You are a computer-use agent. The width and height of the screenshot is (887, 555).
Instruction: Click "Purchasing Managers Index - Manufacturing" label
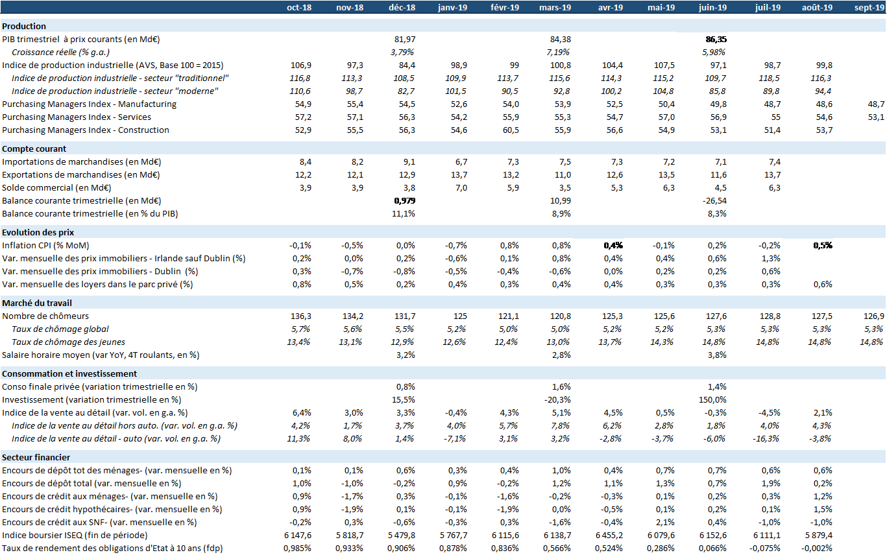89,104
